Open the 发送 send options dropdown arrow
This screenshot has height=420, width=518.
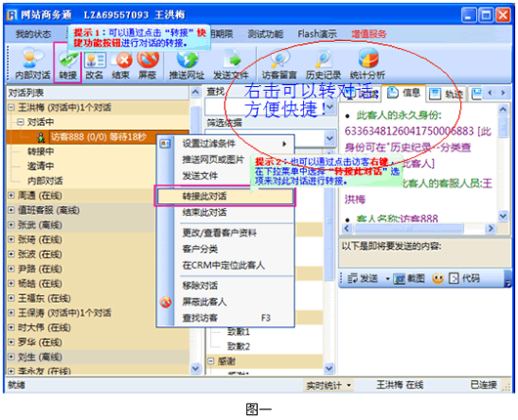click(387, 279)
